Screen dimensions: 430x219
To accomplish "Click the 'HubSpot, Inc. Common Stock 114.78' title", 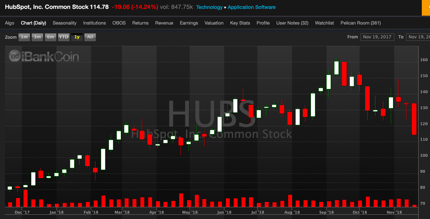I will [x=57, y=7].
